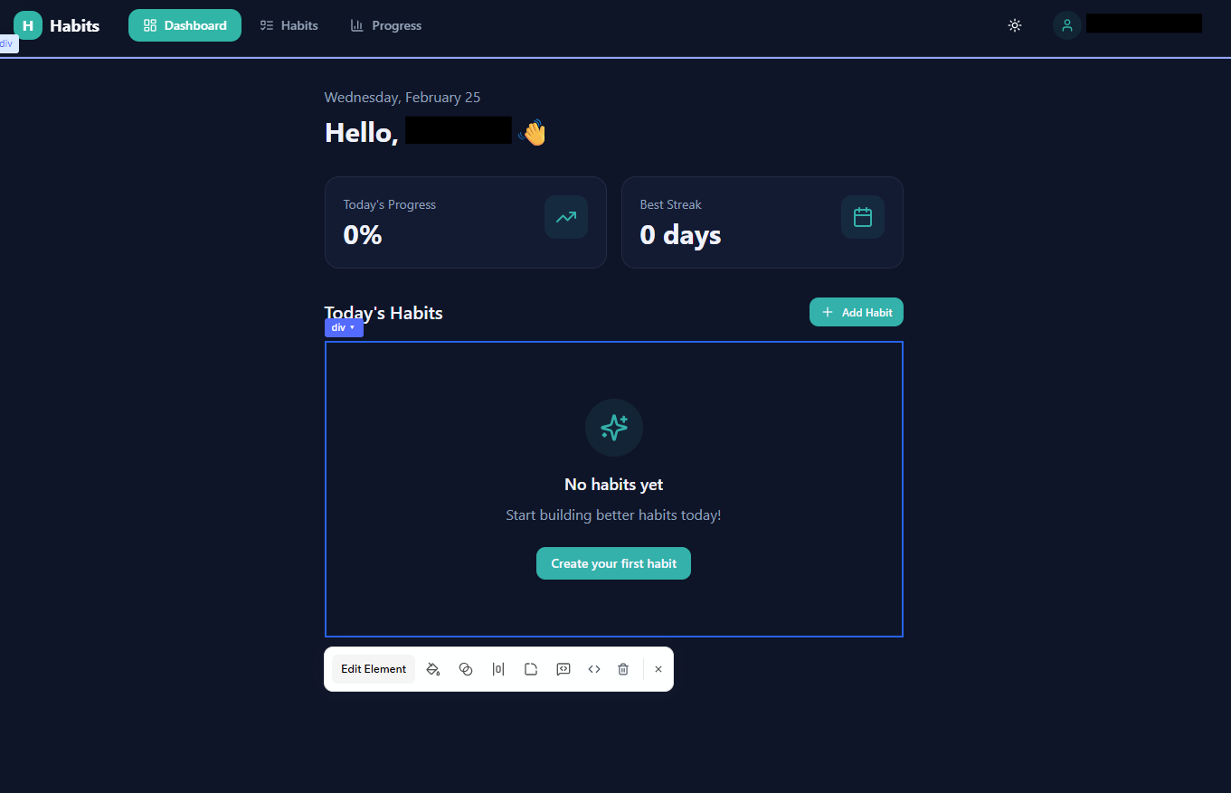This screenshot has width=1231, height=793.
Task: Click the spacing icon in element toolbar
Action: click(498, 669)
